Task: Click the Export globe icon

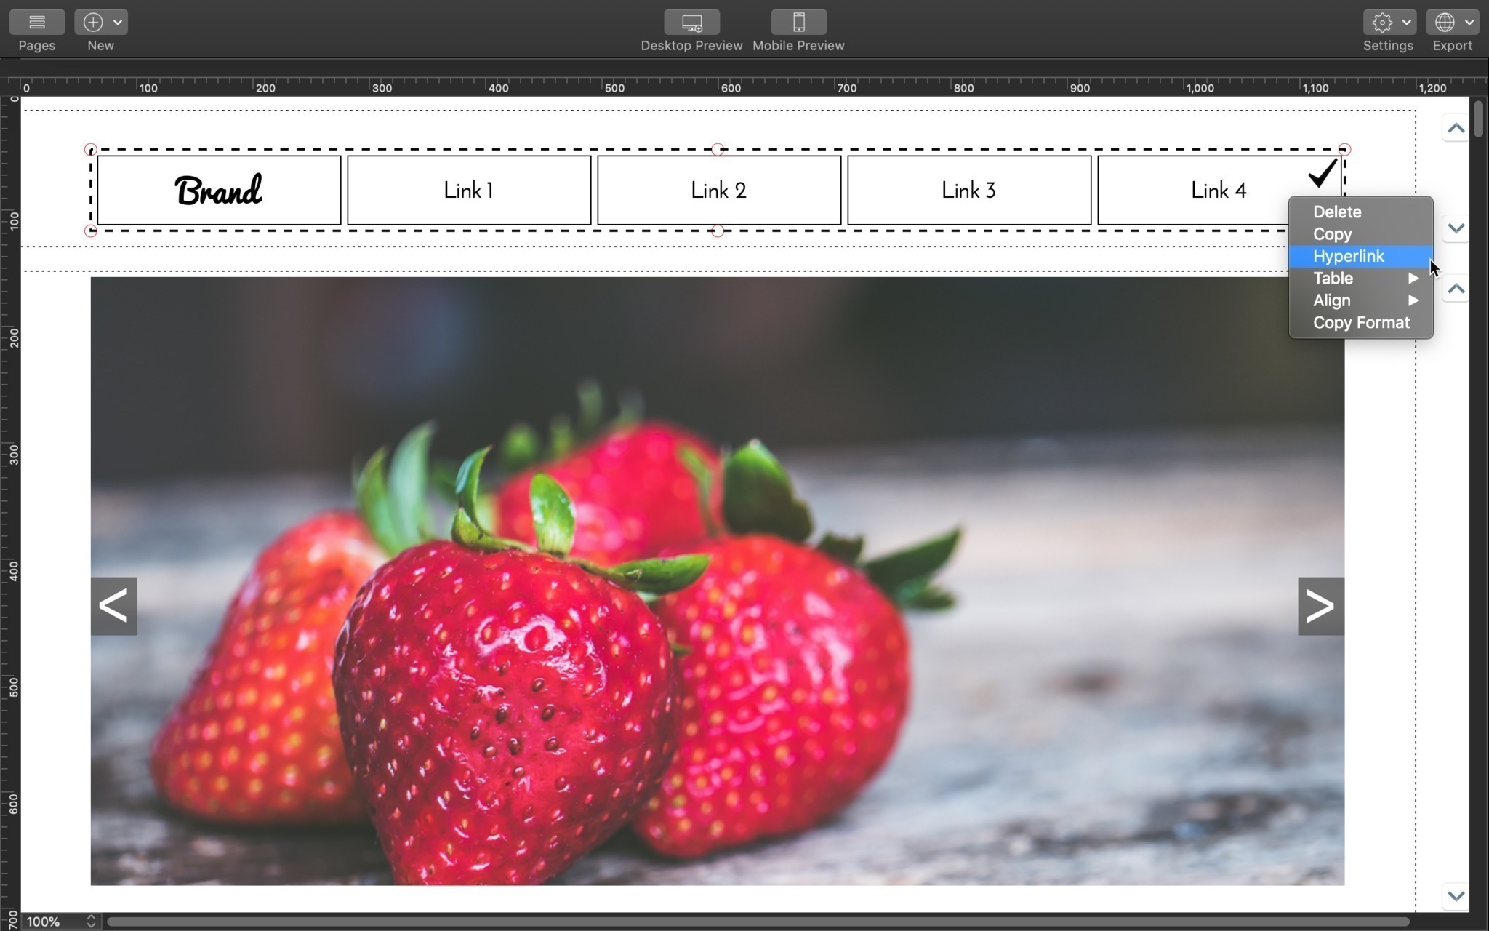Action: [1445, 23]
